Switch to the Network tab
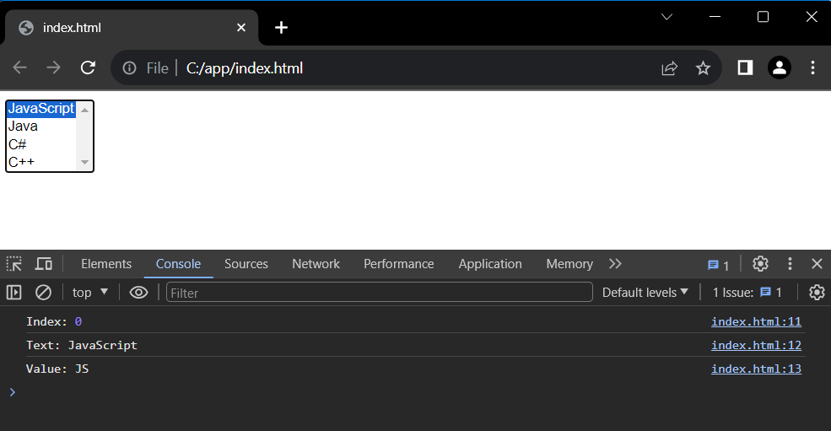831x431 pixels. [316, 264]
